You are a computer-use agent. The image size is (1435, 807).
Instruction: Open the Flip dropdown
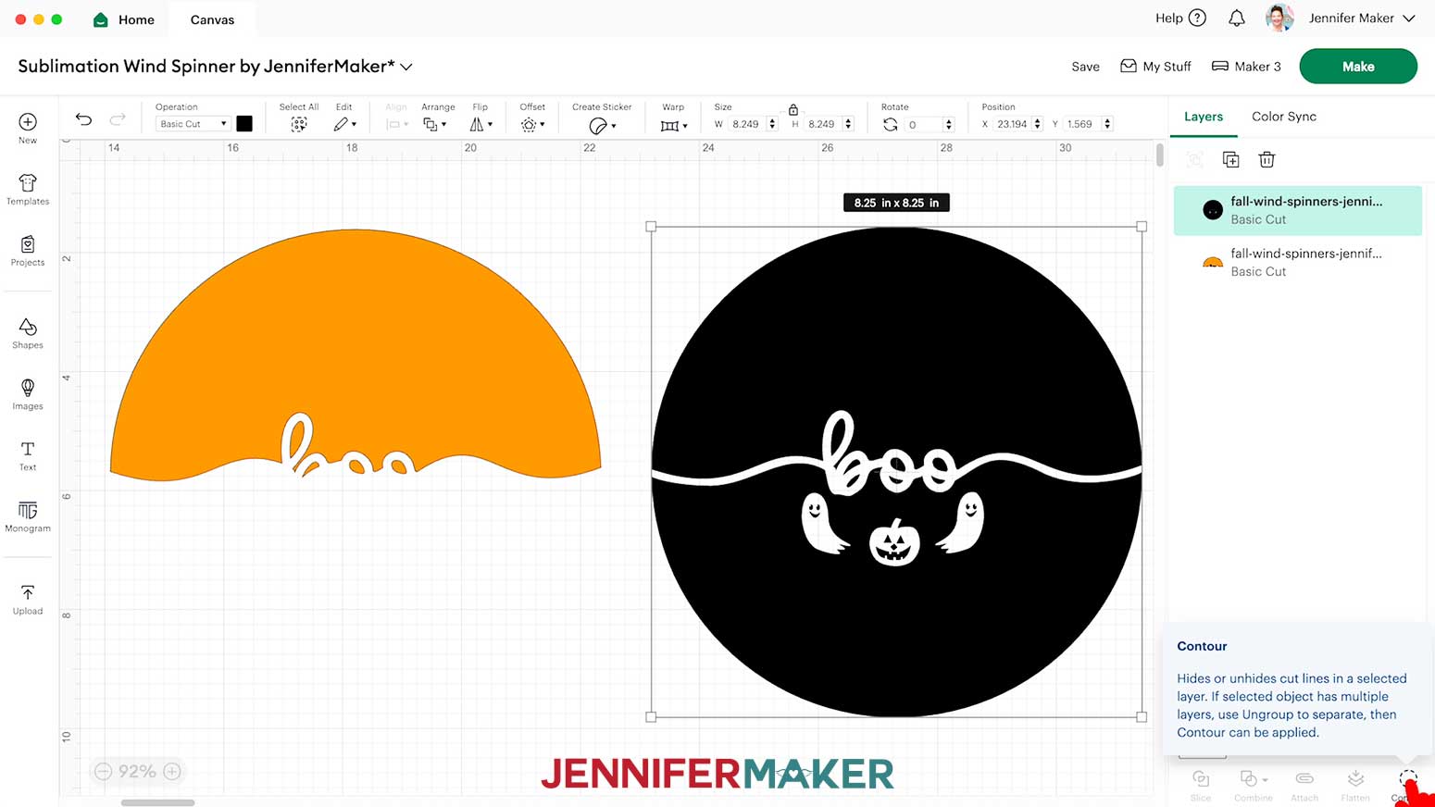[480, 124]
